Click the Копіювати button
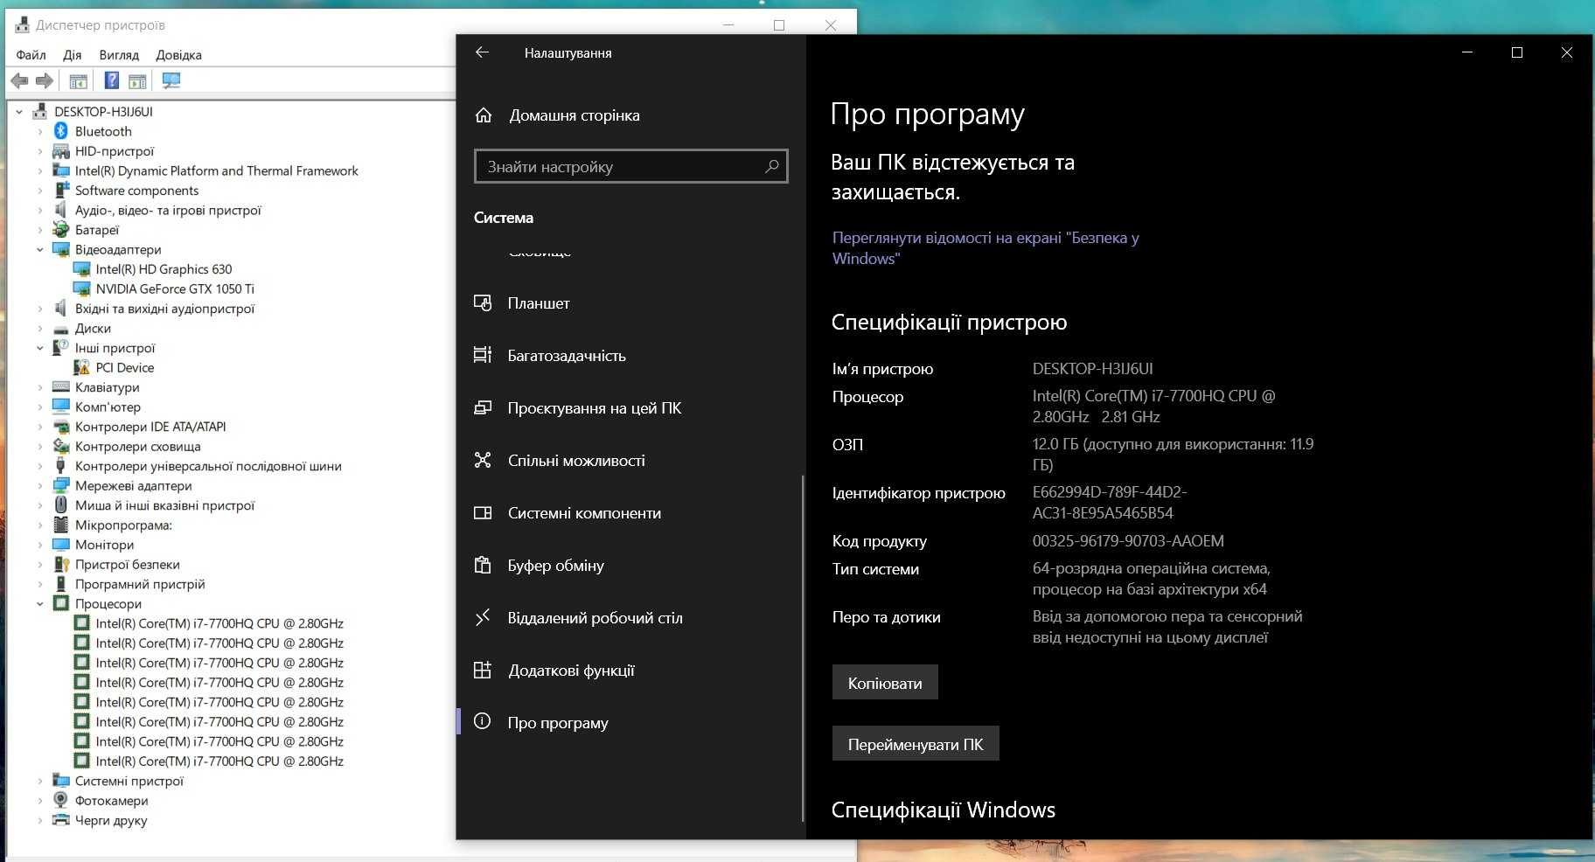The image size is (1595, 862). (885, 682)
